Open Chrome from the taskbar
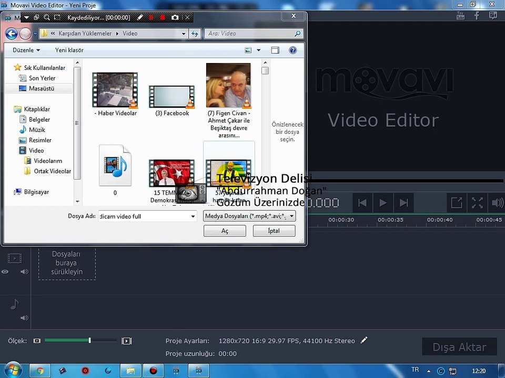This screenshot has width=505, height=378. pos(41,371)
